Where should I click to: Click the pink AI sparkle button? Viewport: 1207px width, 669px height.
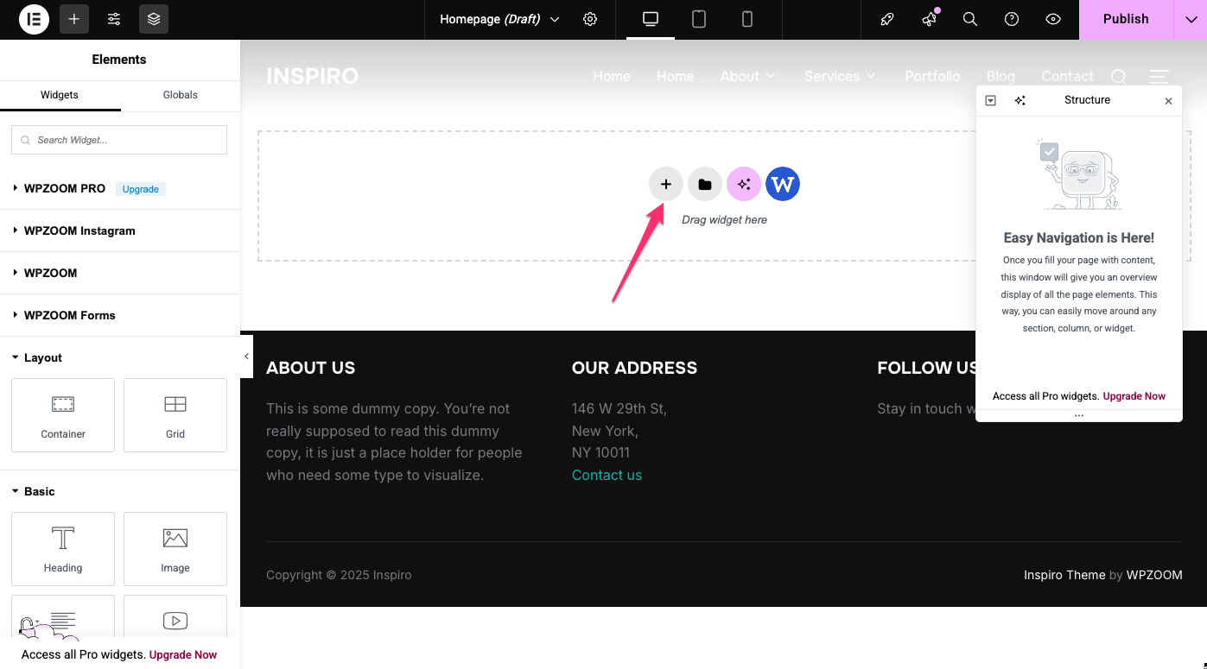point(744,184)
